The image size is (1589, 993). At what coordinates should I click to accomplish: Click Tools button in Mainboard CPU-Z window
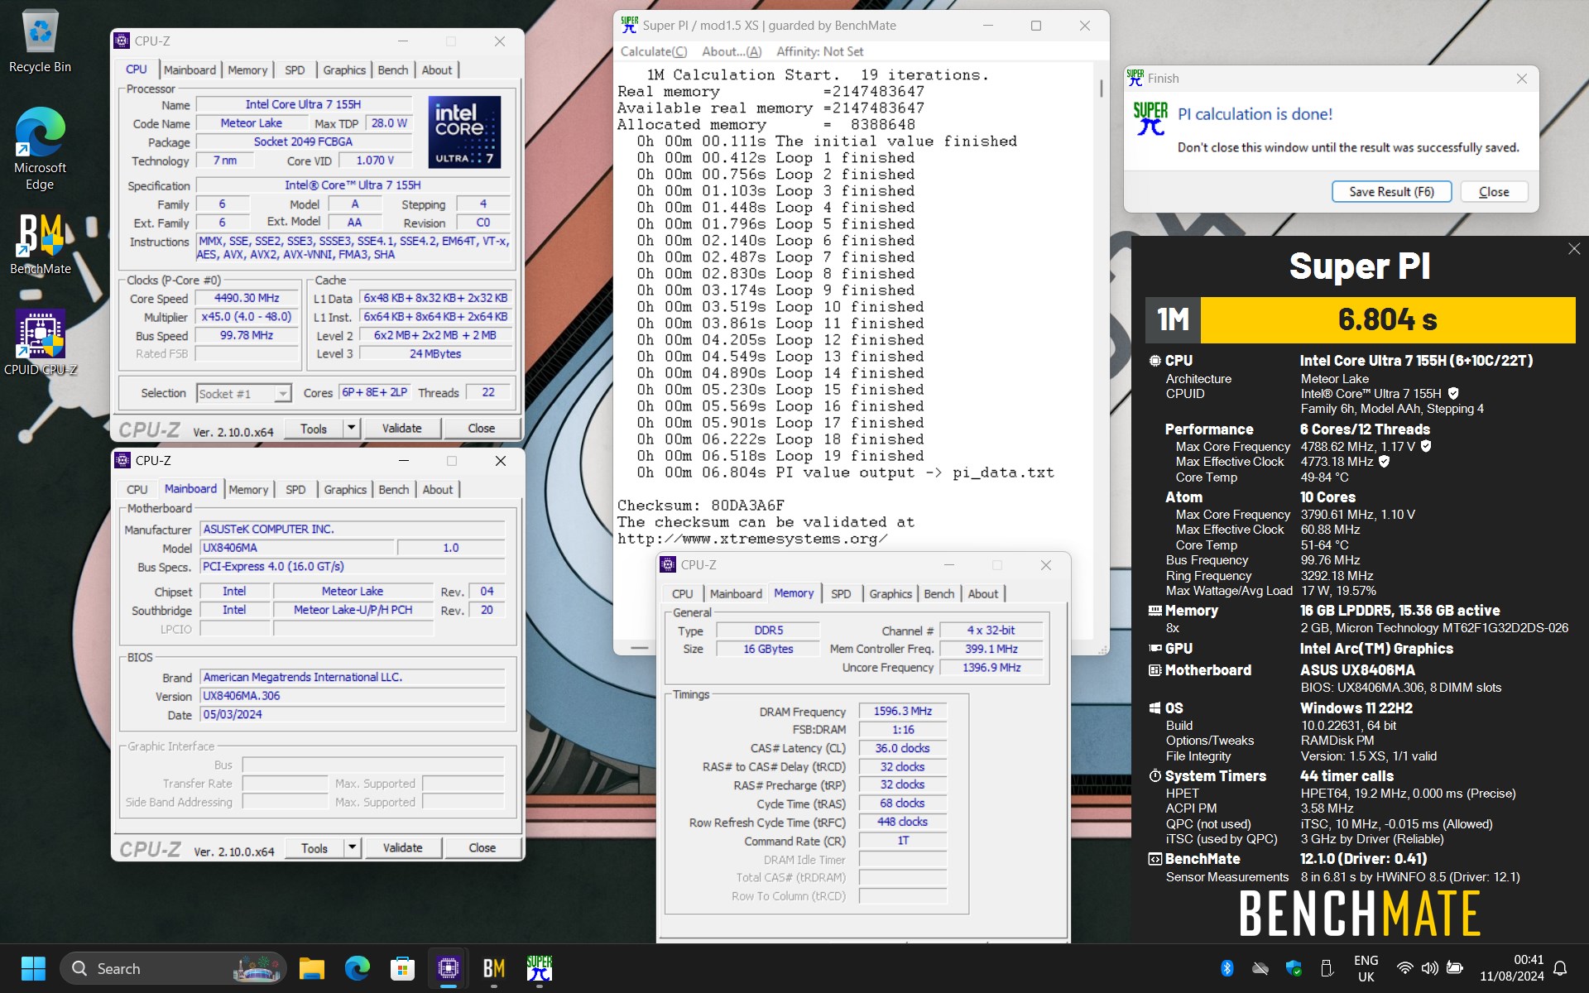(314, 847)
